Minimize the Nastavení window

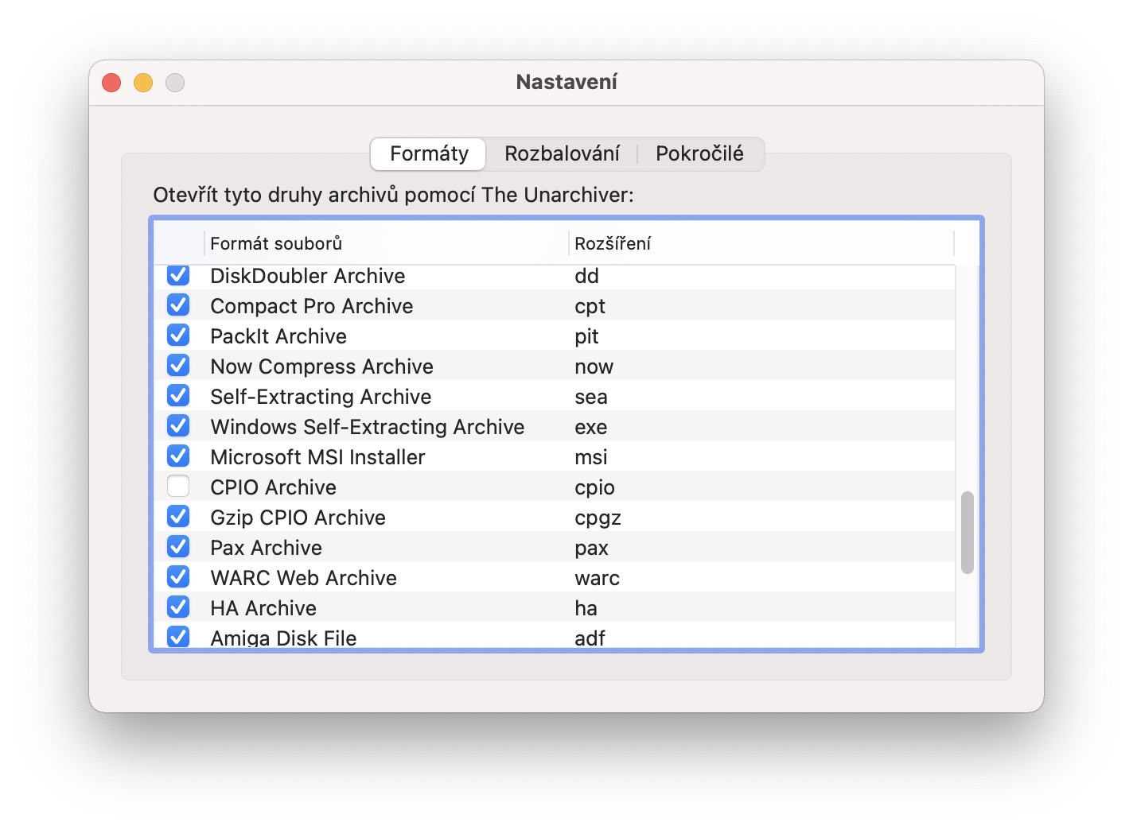143,83
